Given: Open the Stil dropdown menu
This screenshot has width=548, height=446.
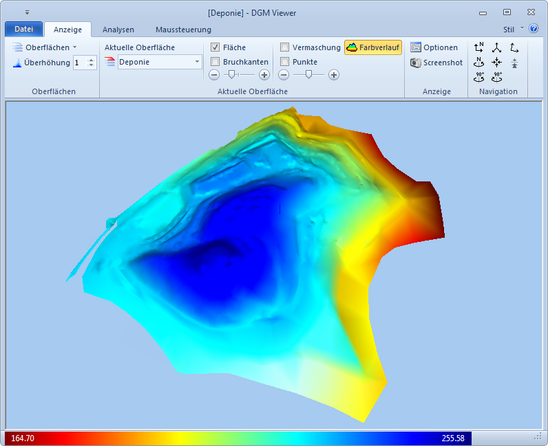Looking at the screenshot, I should [513, 30].
